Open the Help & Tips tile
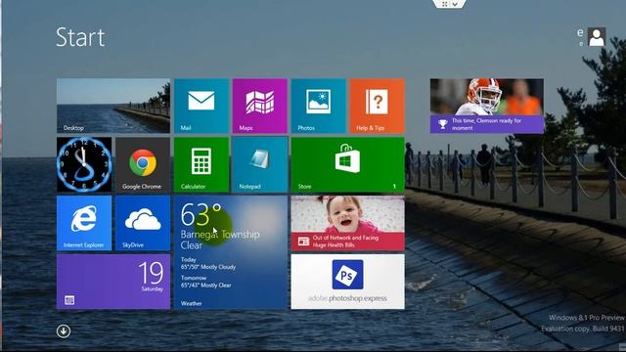Screen dimensions: 626x352 (377, 106)
